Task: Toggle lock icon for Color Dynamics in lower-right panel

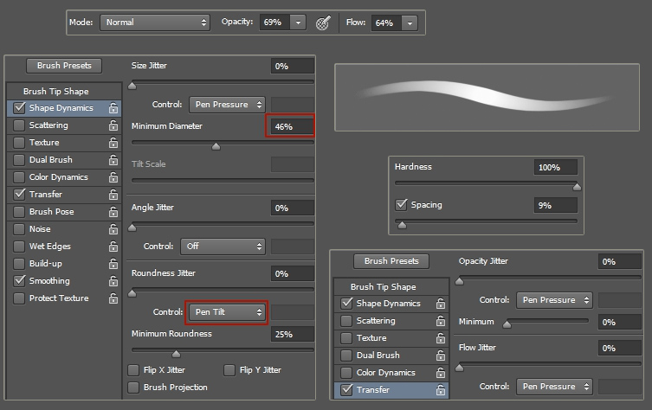Action: (441, 373)
